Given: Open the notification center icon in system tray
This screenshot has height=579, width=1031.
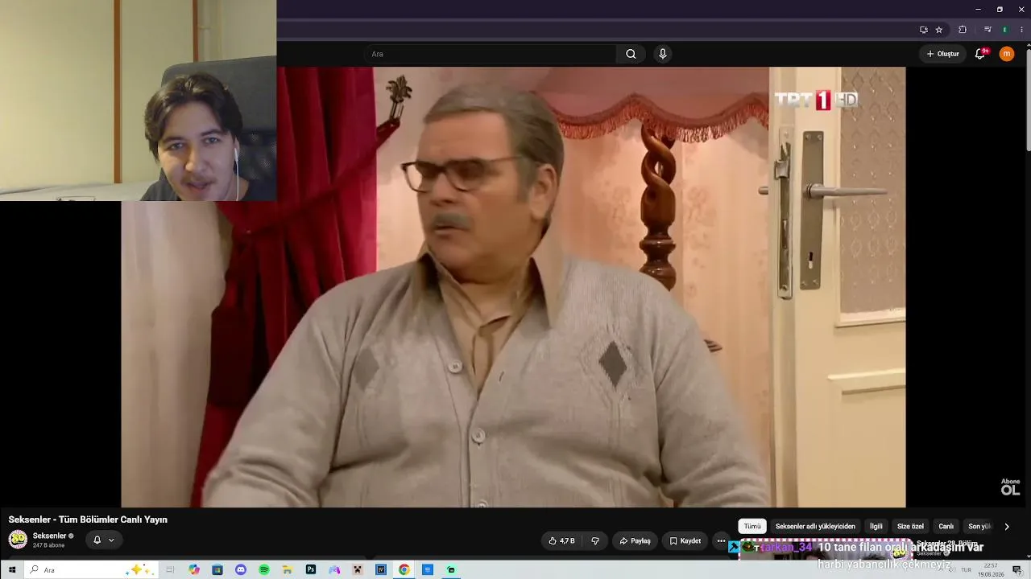Looking at the screenshot, I should point(1017,570).
